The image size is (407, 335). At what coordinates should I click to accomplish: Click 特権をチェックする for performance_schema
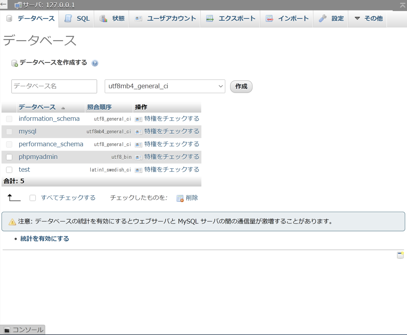(x=172, y=144)
